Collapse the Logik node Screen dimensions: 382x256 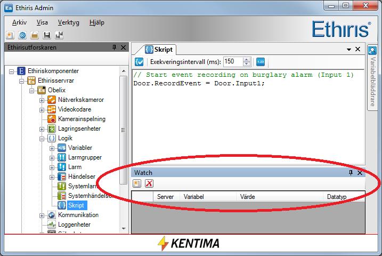tap(42, 139)
